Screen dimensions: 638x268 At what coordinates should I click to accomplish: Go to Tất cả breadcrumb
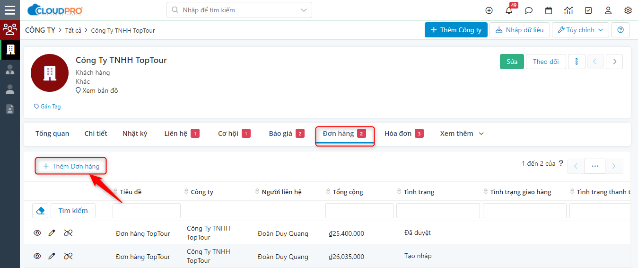coord(73,30)
